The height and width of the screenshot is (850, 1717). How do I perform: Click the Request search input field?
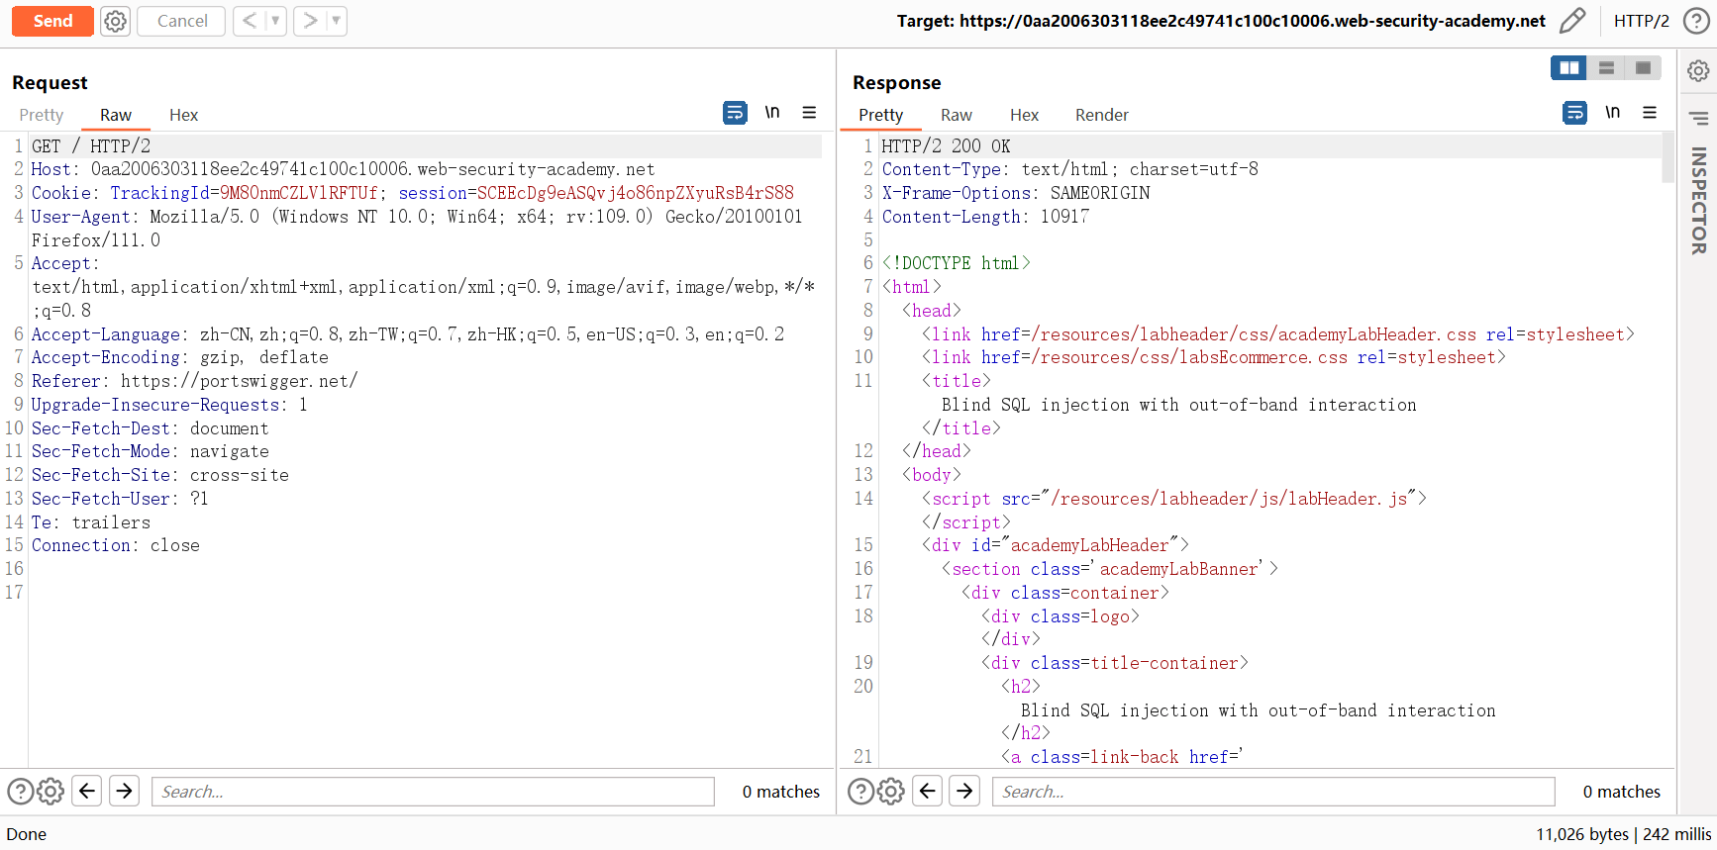[433, 792]
